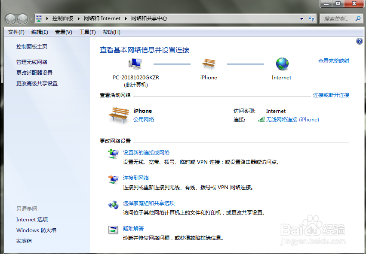Open 无线网络连接 (iPhone) connection link
The width and height of the screenshot is (366, 254).
(x=292, y=119)
